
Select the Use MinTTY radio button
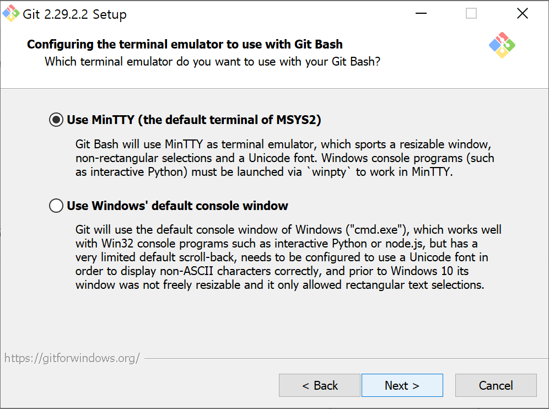point(56,120)
